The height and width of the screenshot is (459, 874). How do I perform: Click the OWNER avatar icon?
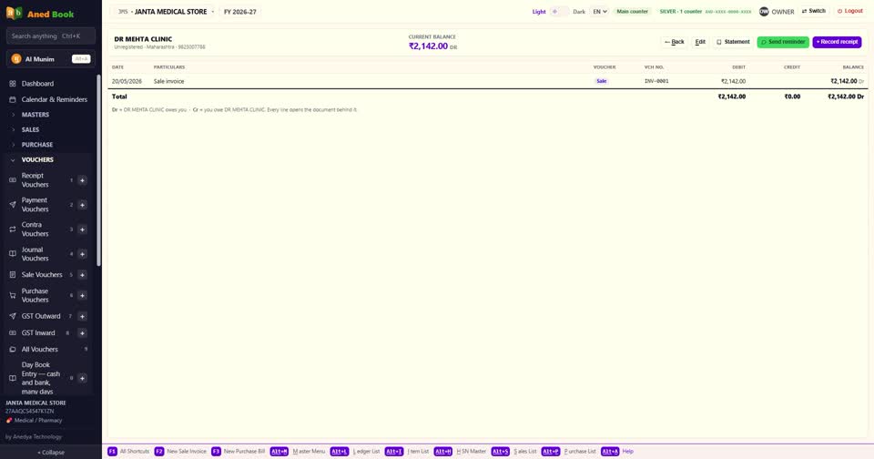click(x=764, y=11)
